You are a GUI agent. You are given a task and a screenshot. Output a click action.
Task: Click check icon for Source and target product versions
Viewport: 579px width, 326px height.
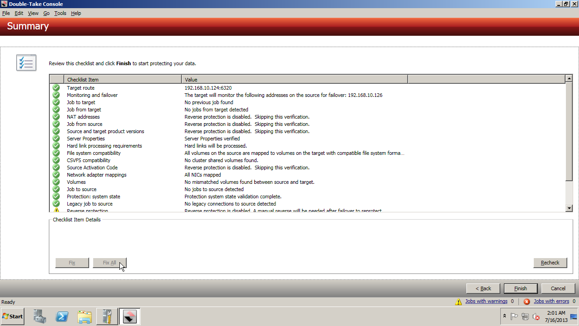coord(56,131)
